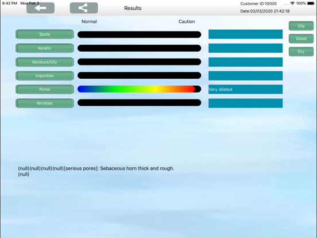
Task: Check the Wi-Fi status icon
Action: tap(292, 3)
